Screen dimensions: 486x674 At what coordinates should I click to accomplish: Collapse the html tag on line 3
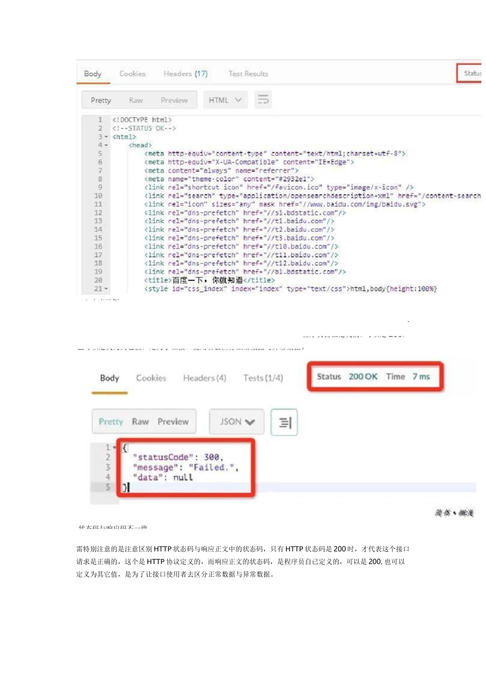pos(106,137)
